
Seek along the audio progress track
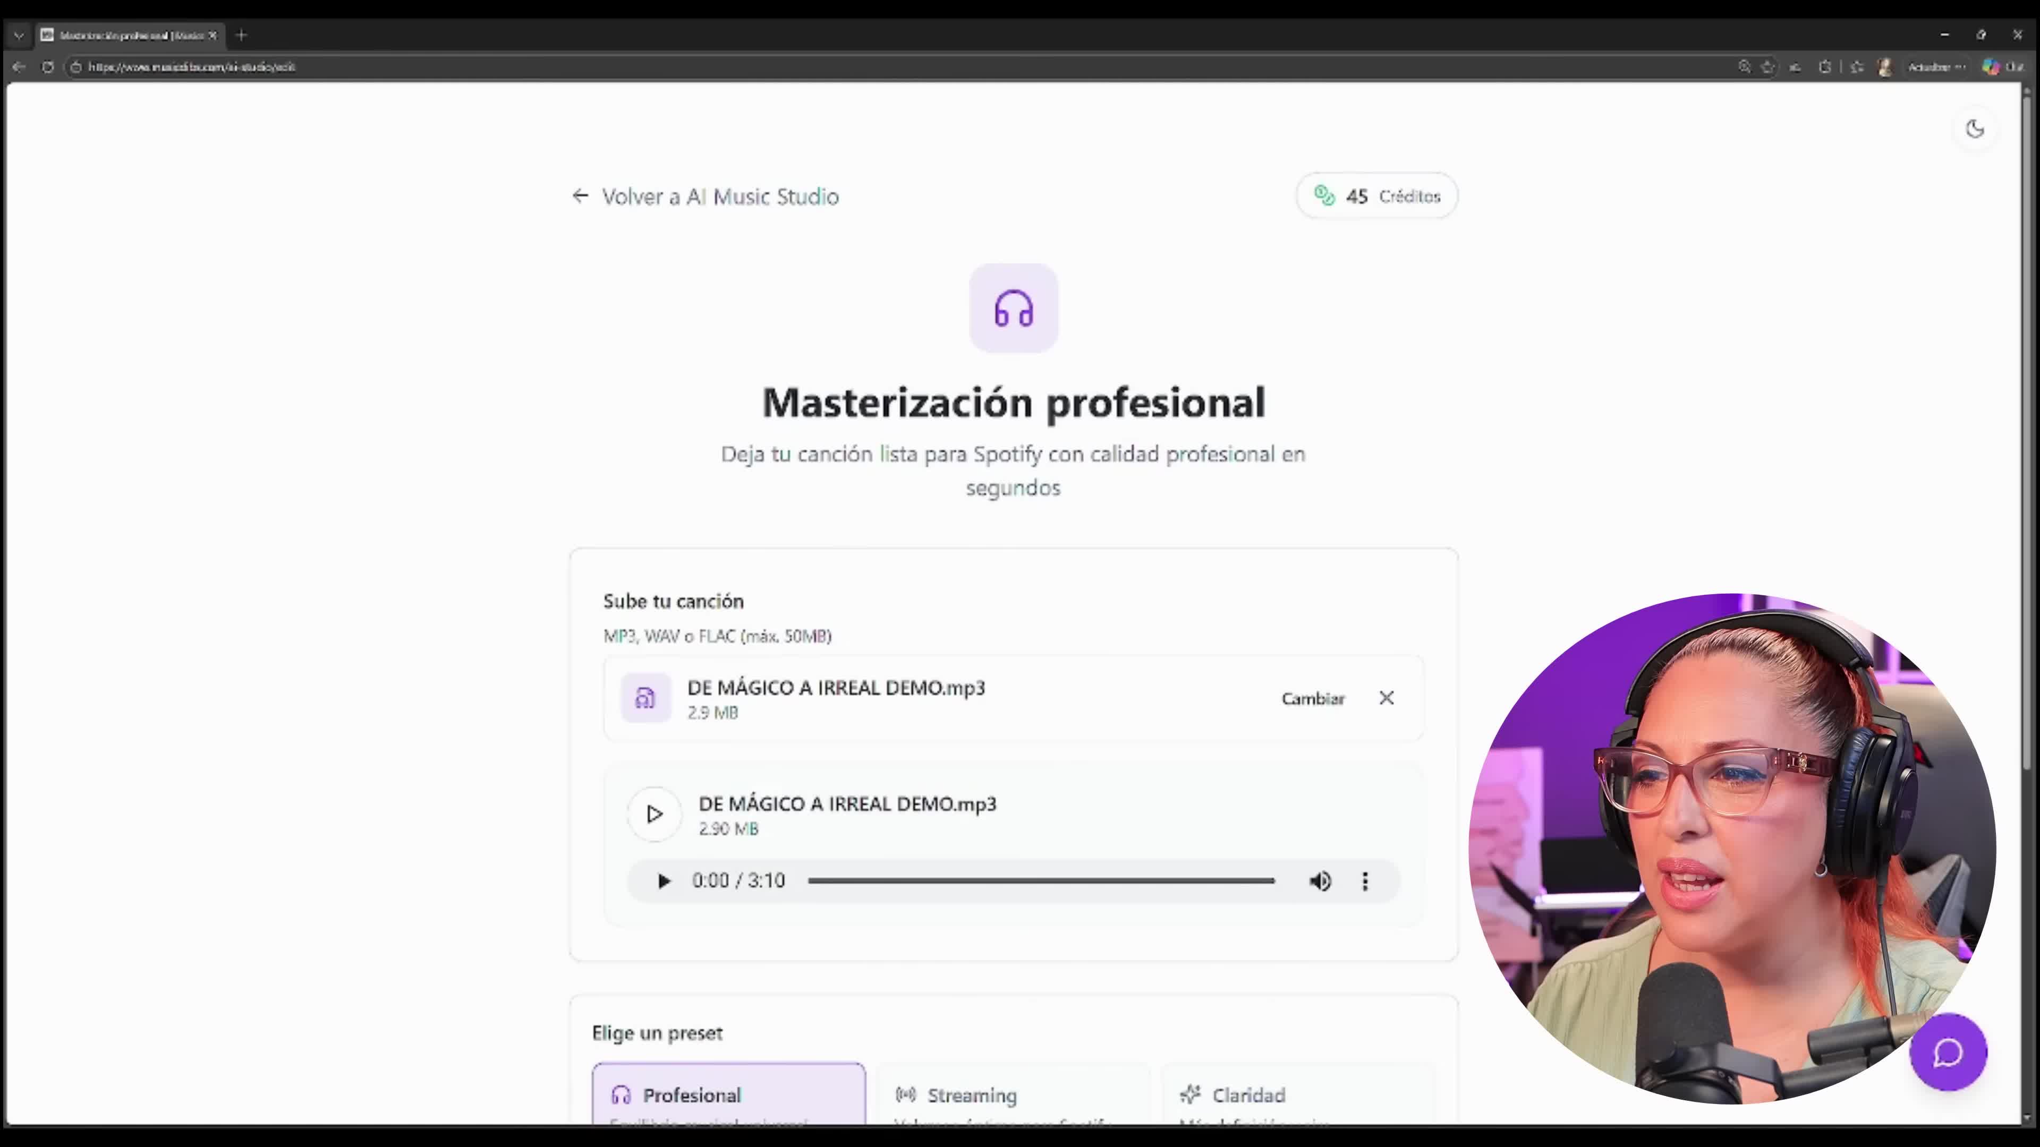pos(1041,881)
